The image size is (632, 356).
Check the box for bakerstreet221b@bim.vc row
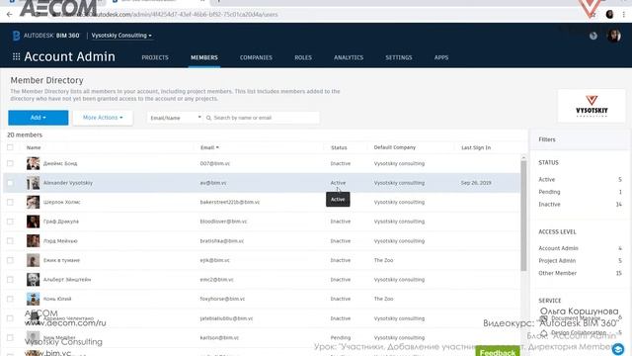click(10, 202)
